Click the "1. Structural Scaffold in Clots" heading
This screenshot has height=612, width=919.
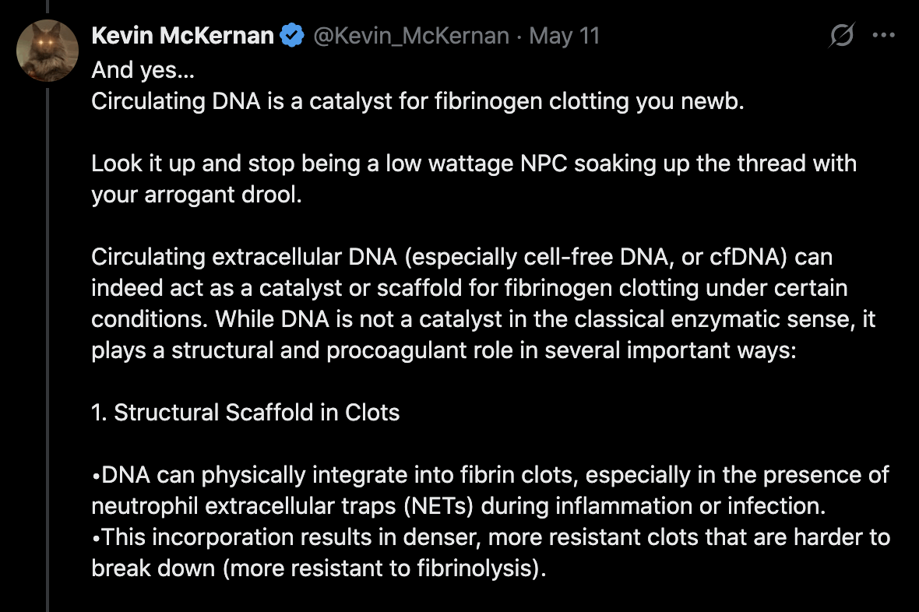tap(245, 412)
